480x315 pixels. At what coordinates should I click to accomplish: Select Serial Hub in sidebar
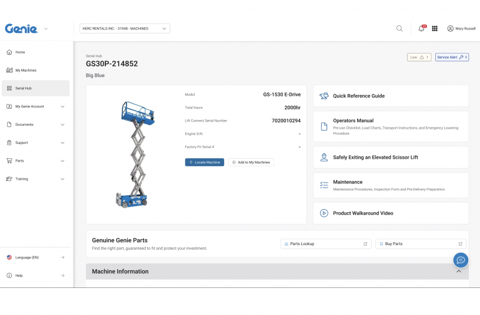click(x=24, y=88)
